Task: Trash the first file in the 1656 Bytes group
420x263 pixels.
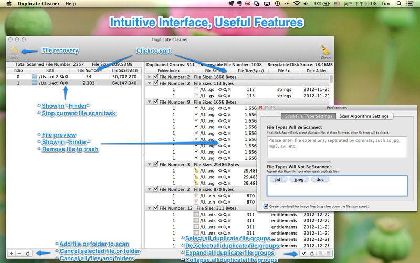Action: pos(229,108)
